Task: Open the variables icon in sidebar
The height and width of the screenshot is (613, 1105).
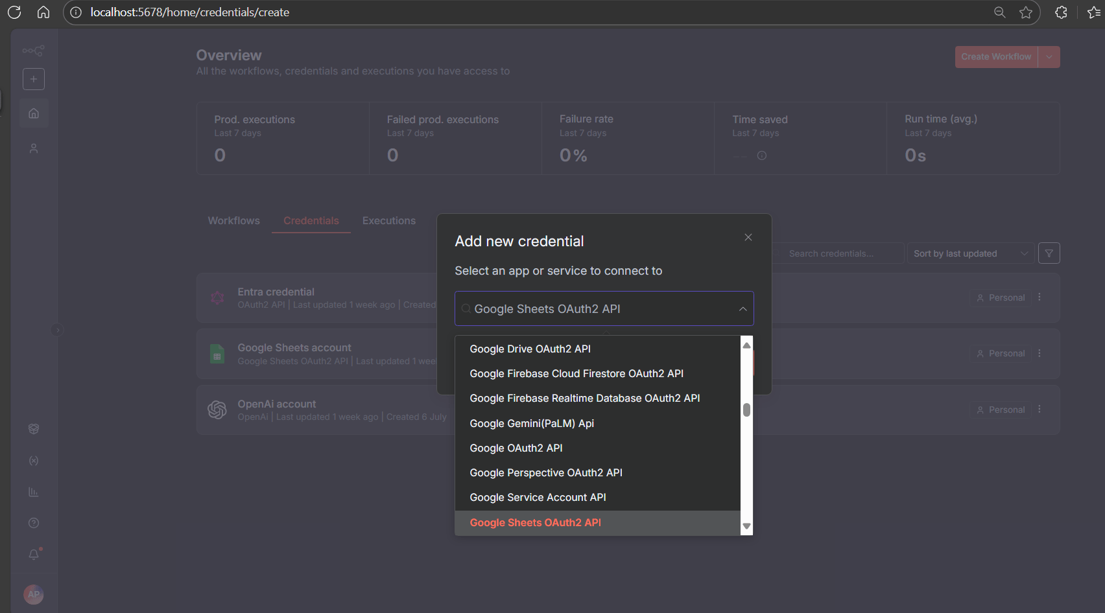Action: click(34, 461)
